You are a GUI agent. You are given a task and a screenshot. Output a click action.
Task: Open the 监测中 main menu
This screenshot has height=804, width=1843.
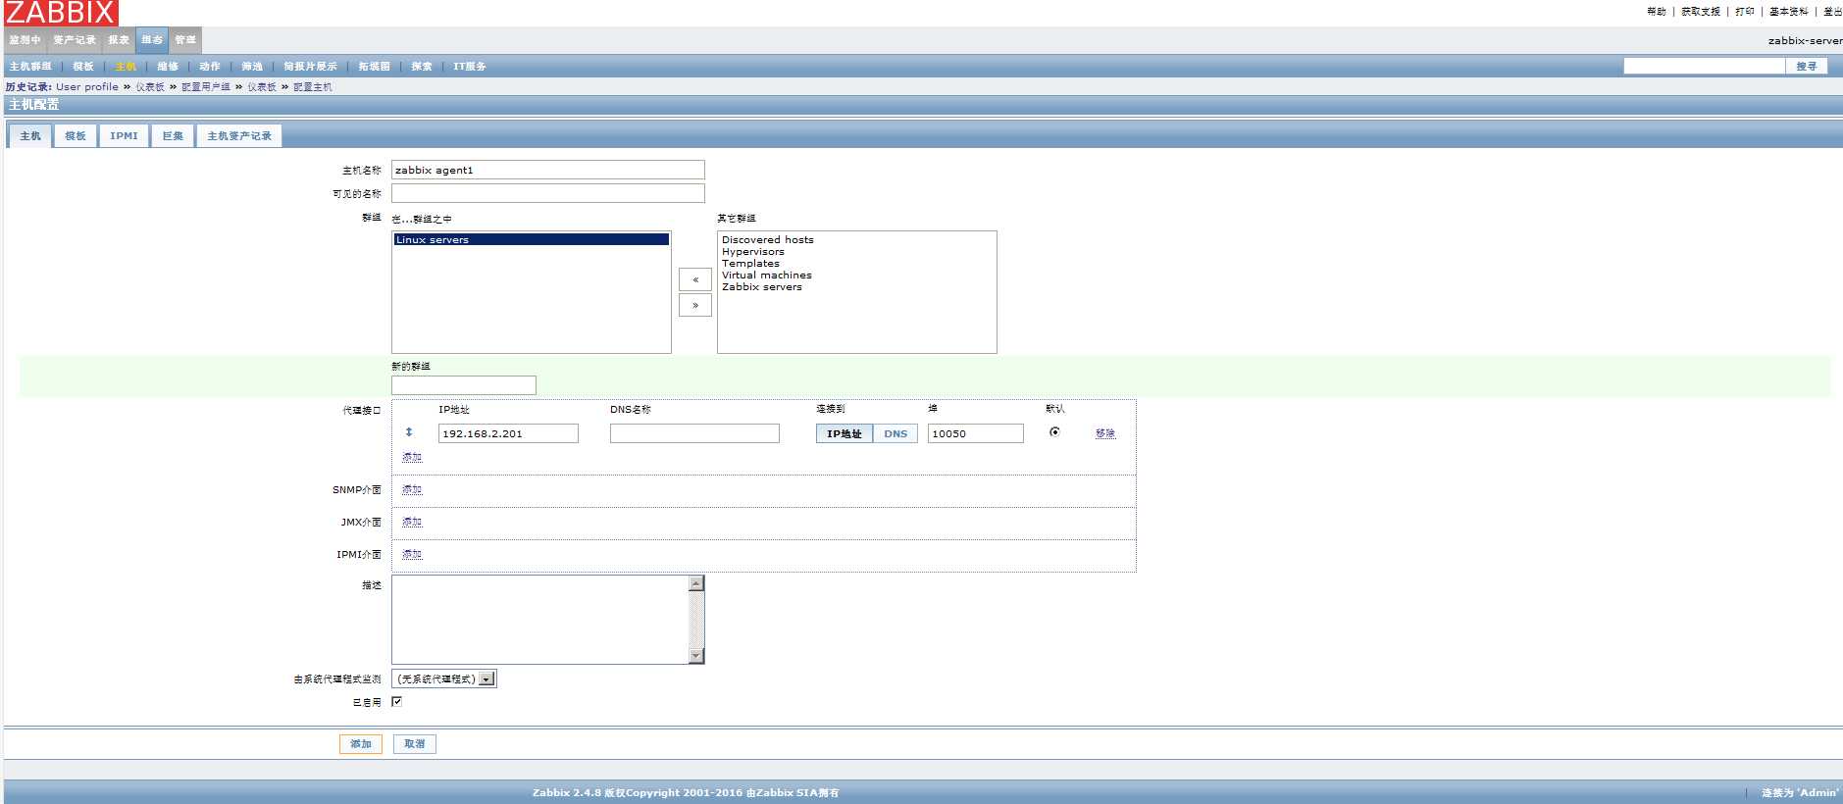26,40
